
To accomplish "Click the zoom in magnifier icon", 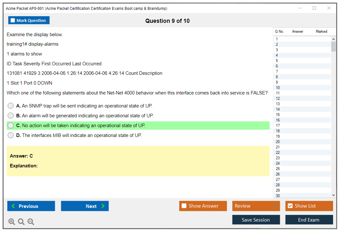I will [x=12, y=222].
